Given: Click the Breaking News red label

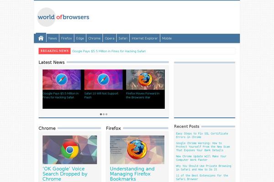Looking at the screenshot, I should coord(54,51).
